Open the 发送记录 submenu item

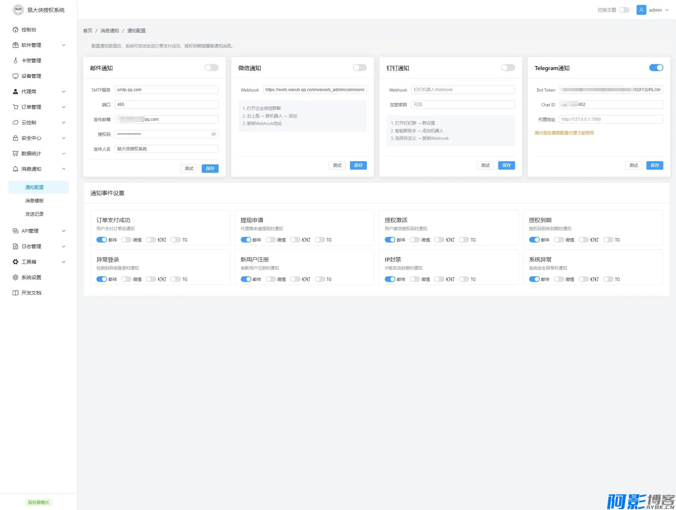(x=35, y=214)
